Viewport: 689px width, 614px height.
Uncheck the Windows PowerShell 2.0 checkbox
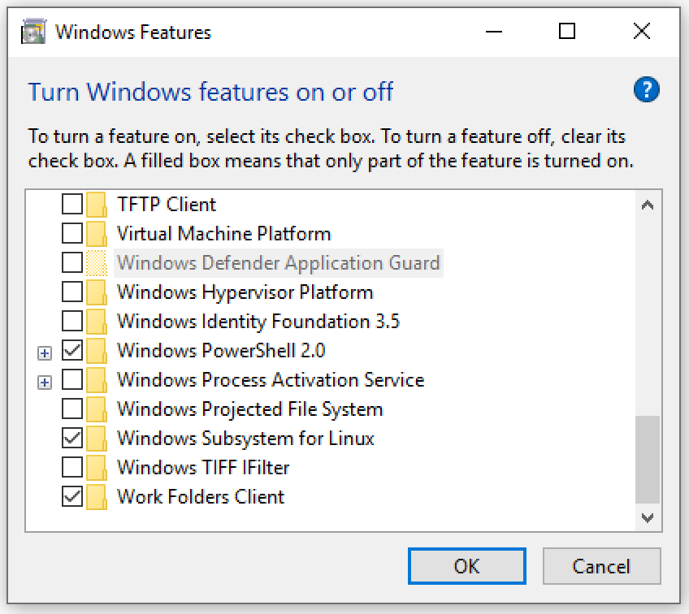pyautogui.click(x=72, y=351)
